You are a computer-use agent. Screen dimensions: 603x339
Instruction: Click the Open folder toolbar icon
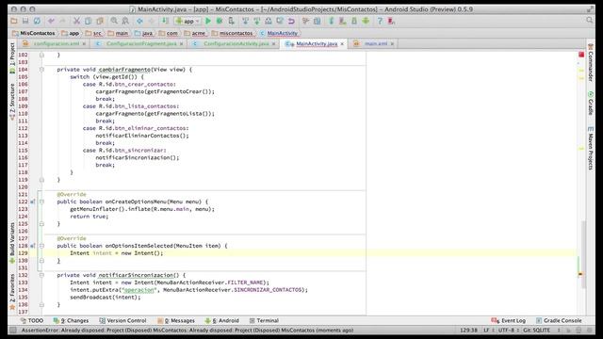(x=14, y=21)
